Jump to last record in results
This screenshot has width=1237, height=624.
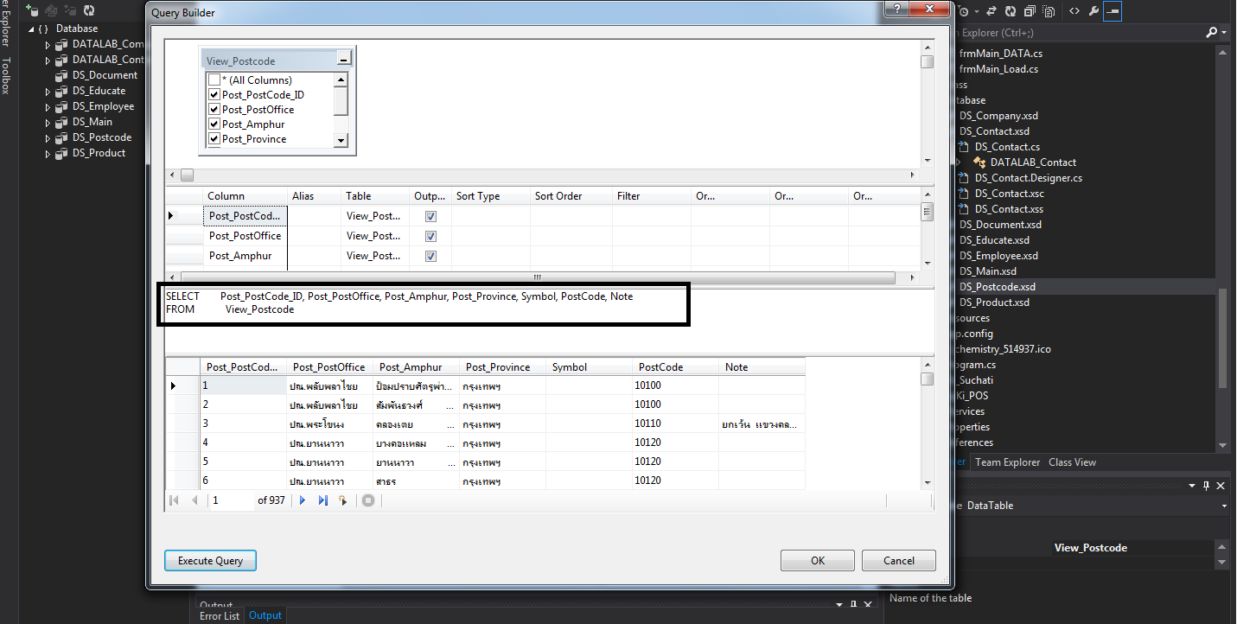[323, 500]
